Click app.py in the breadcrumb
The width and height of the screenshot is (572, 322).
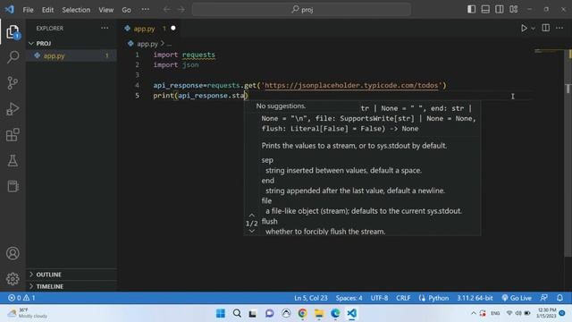click(147, 44)
